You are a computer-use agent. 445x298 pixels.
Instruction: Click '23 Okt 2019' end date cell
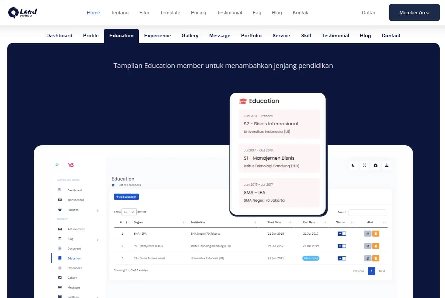(311, 246)
